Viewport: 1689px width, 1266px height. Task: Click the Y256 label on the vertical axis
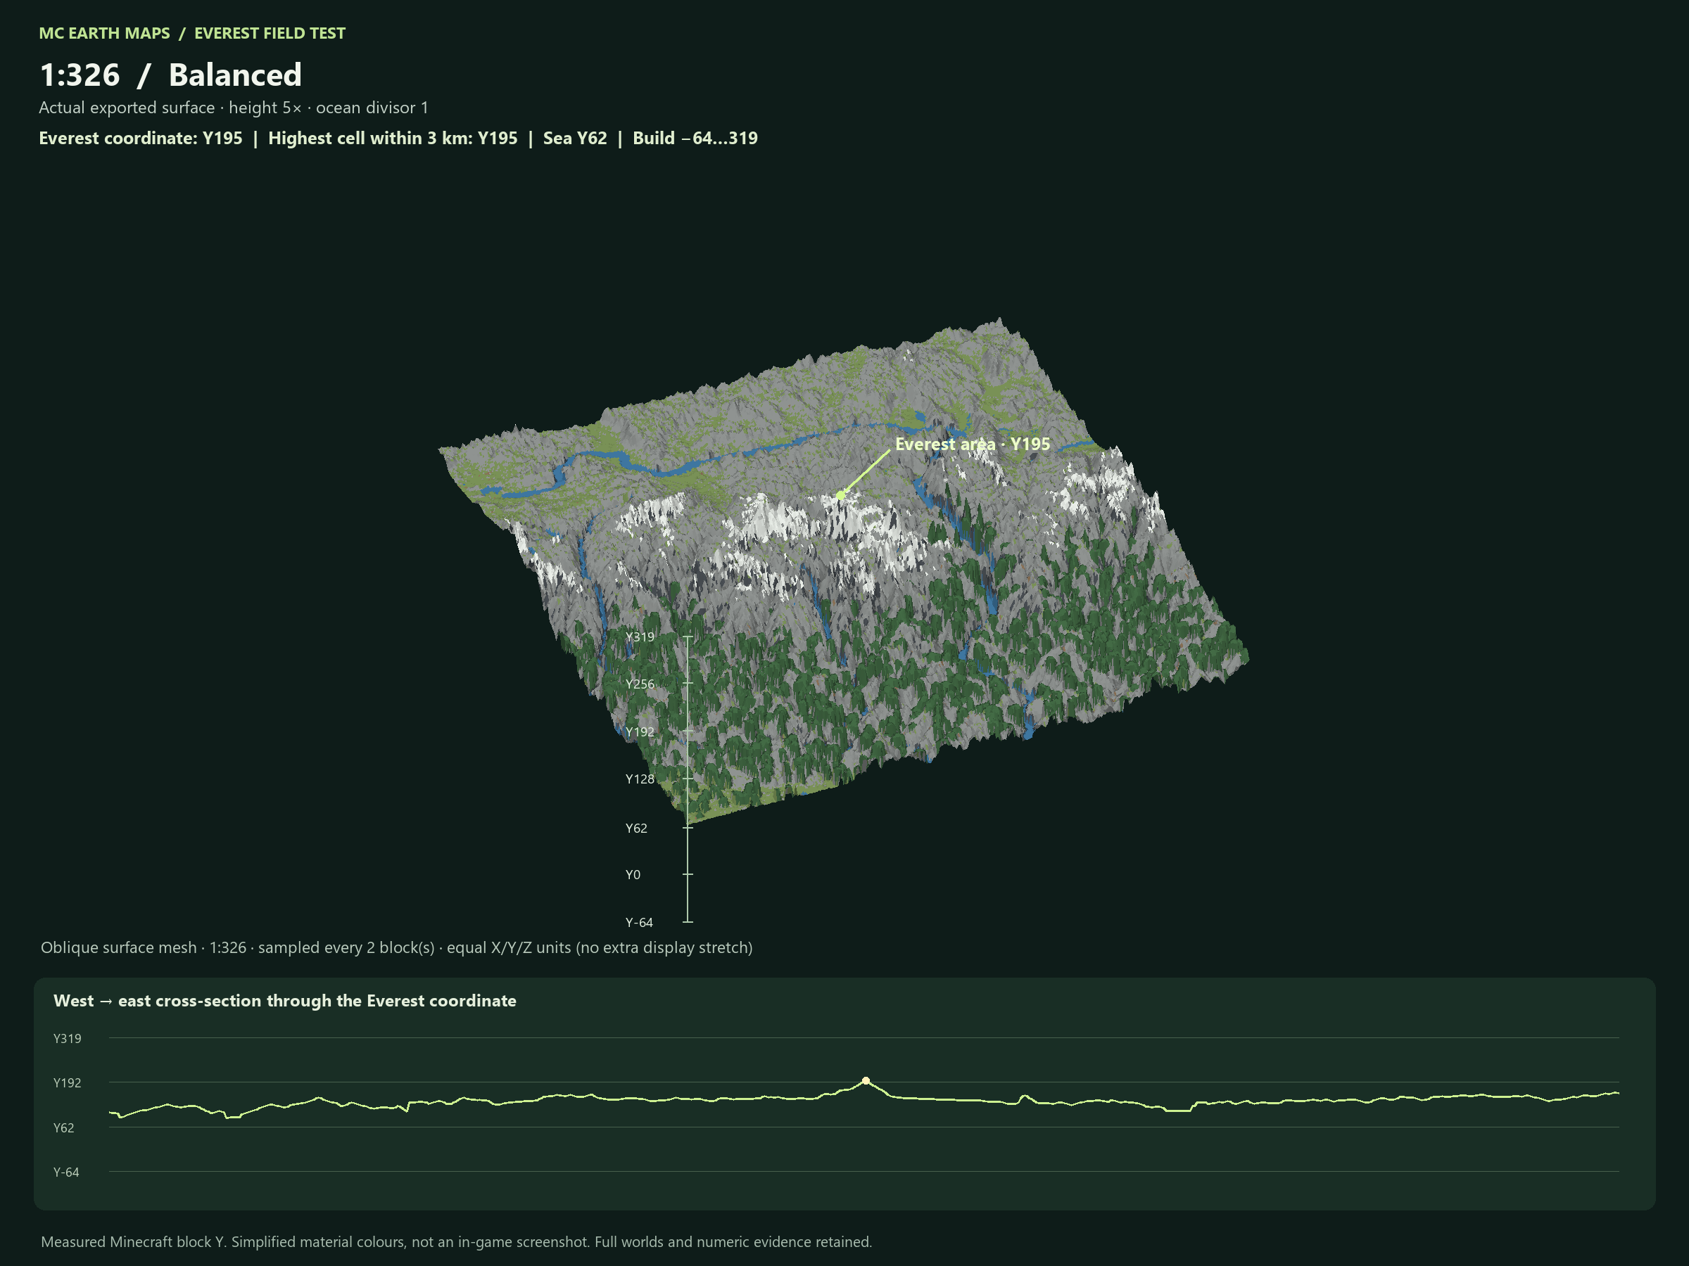pyautogui.click(x=640, y=684)
